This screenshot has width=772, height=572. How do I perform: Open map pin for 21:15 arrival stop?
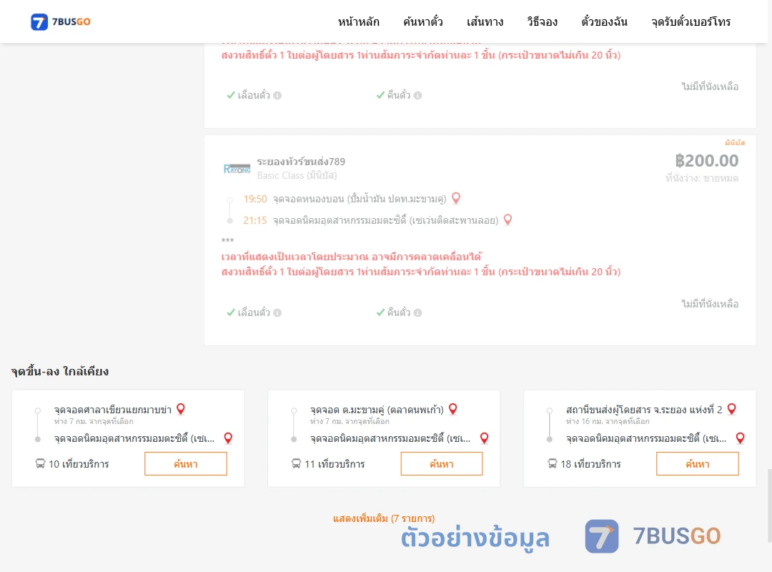coord(508,220)
